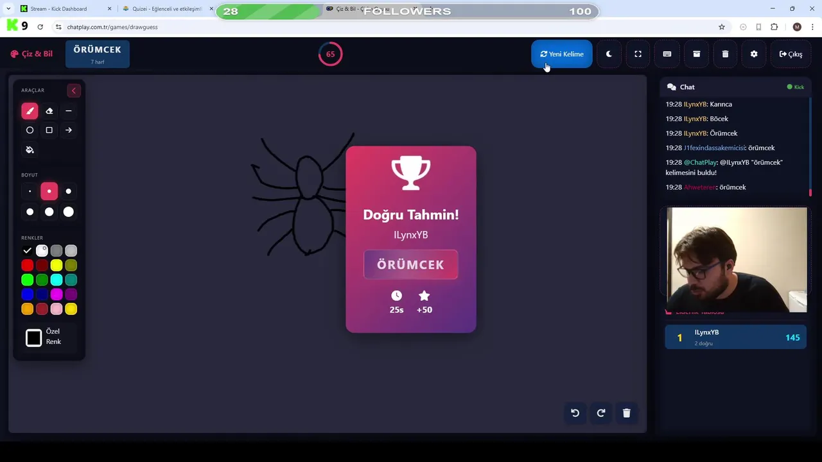Choose the largest brush size
The width and height of the screenshot is (822, 462).
coord(69,212)
